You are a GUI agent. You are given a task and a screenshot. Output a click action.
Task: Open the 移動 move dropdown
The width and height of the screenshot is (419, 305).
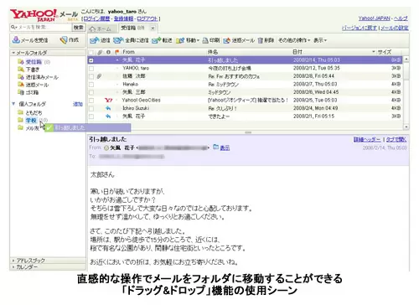(188, 41)
